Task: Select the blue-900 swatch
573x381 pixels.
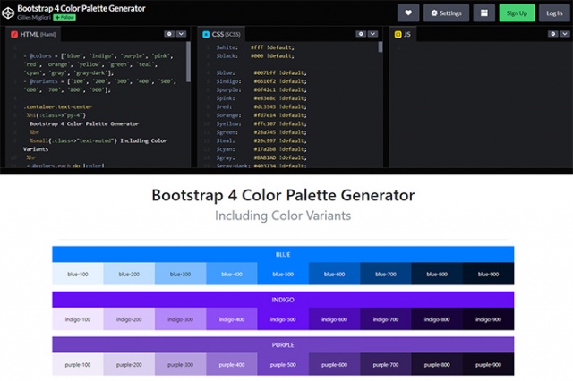Action: click(488, 274)
